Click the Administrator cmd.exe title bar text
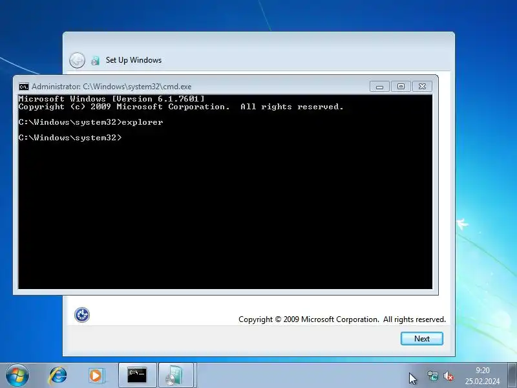517x388 pixels. pyautogui.click(x=111, y=87)
